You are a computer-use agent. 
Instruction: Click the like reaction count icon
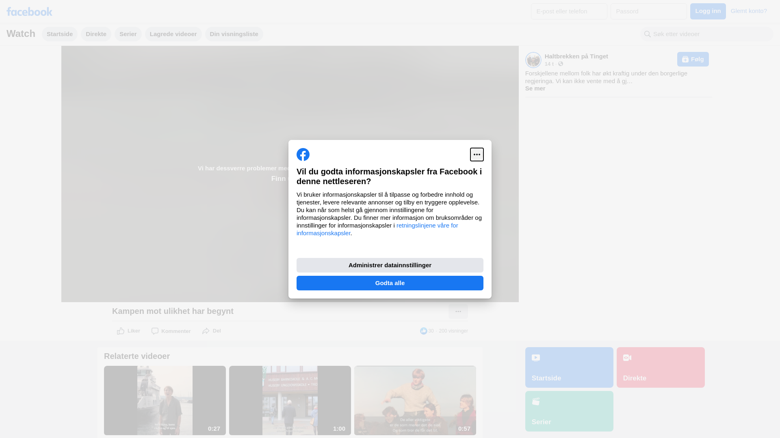click(423, 331)
